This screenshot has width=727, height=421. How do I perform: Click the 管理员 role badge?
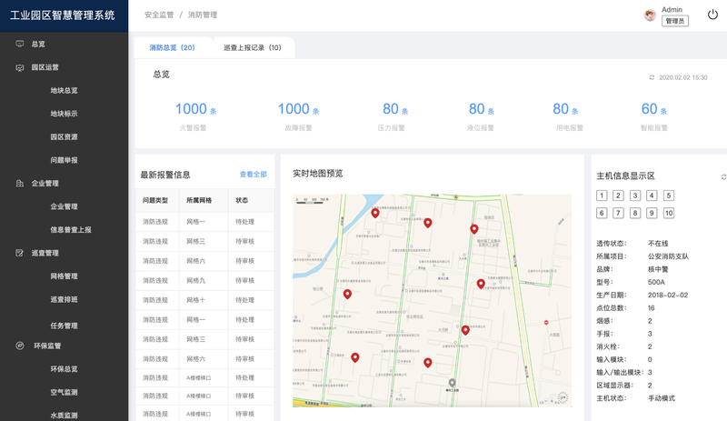674,21
